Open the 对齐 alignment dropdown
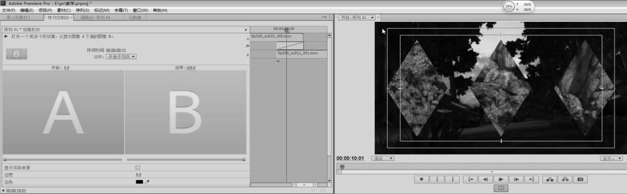 121,57
